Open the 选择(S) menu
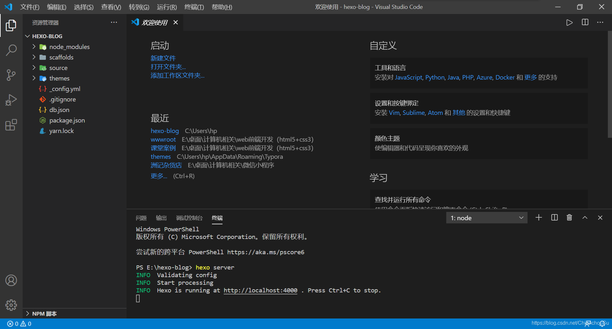Image resolution: width=612 pixels, height=329 pixels. tap(84, 7)
